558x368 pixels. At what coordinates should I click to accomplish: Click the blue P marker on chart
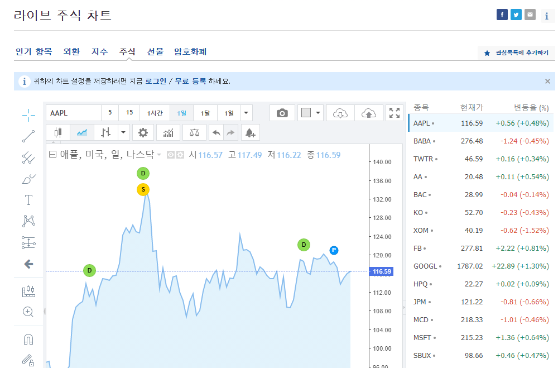click(x=334, y=250)
